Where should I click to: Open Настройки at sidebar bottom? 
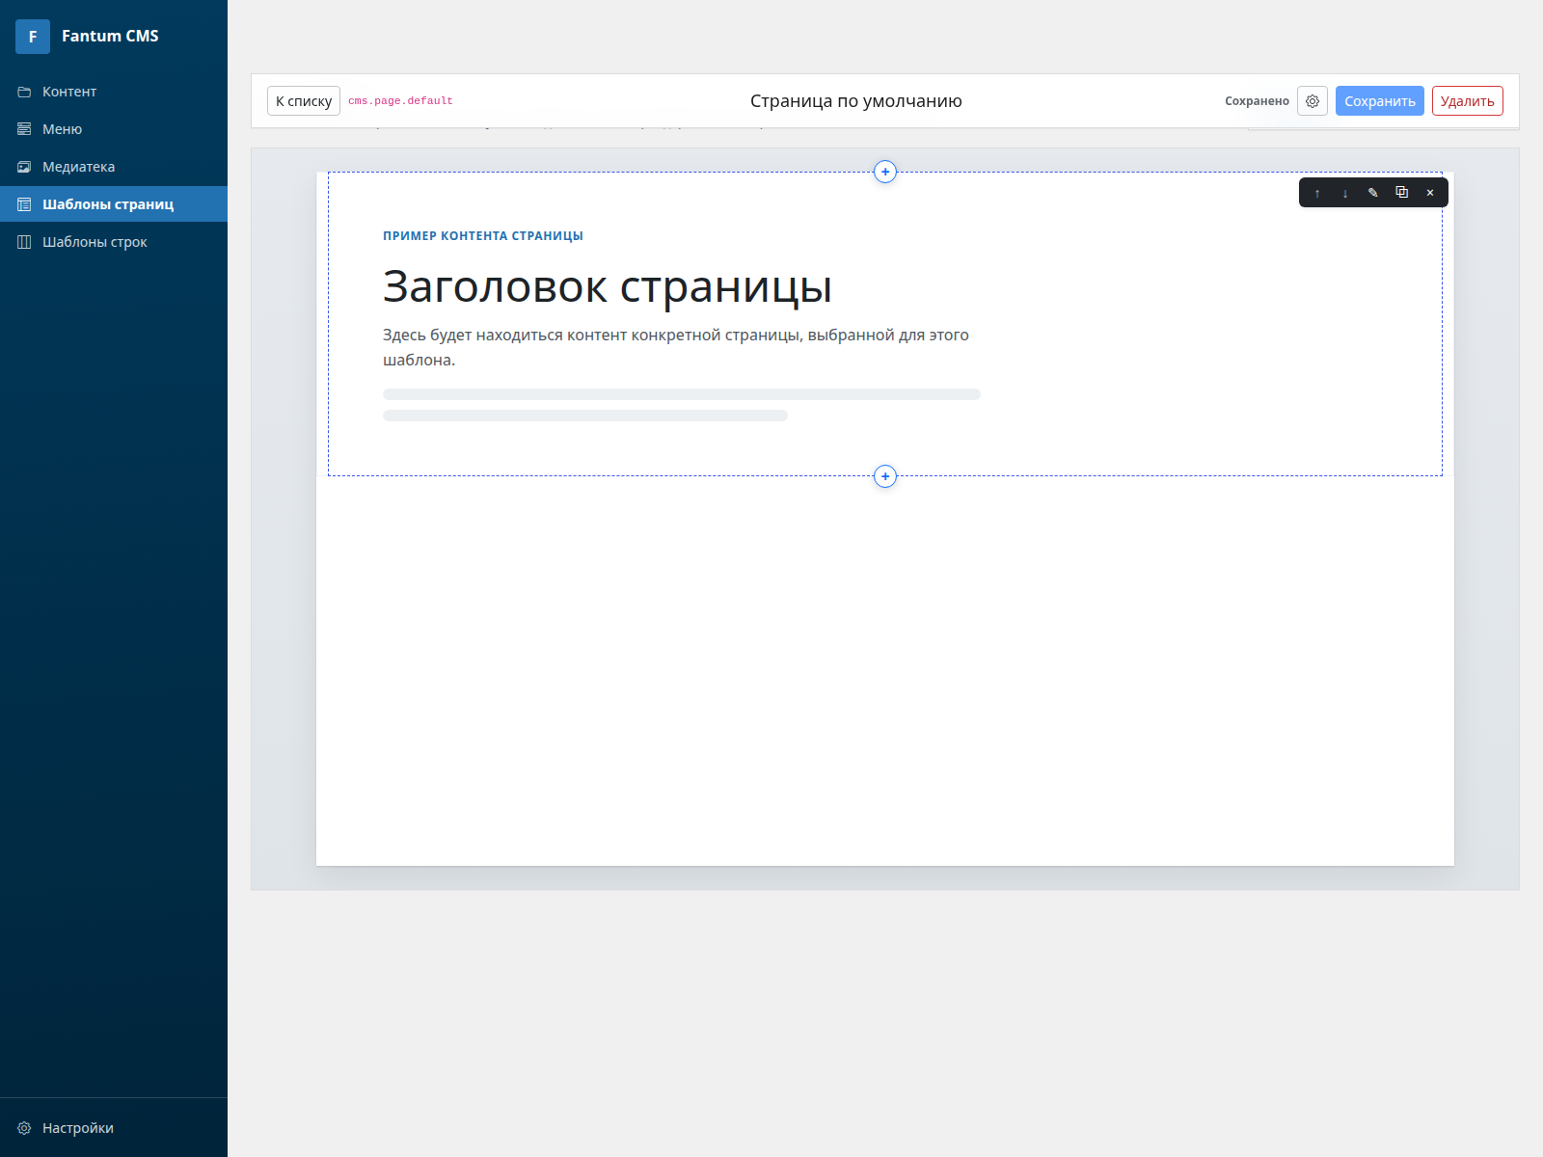80,1128
